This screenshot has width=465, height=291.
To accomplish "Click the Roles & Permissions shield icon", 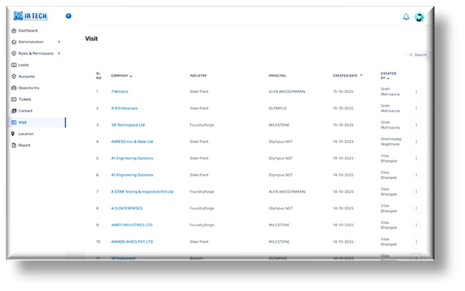I will click(14, 54).
